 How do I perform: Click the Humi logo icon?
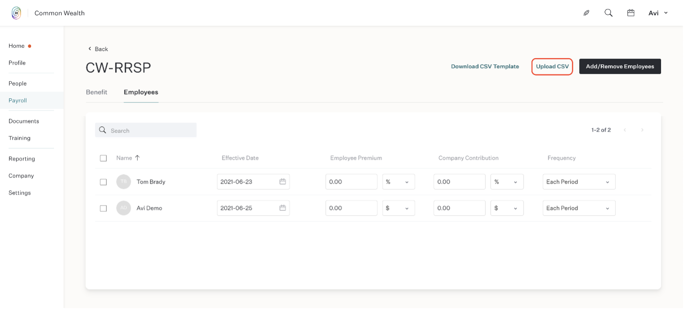(x=16, y=13)
